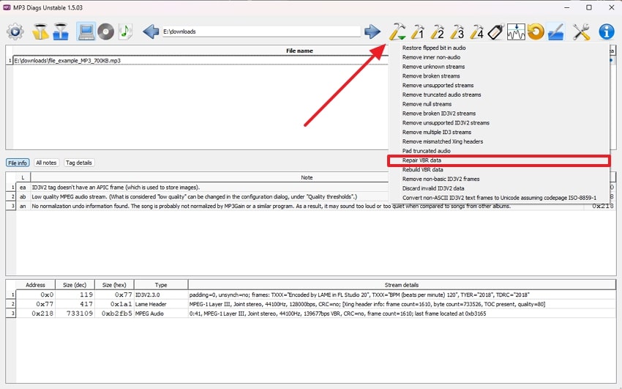Click the audio waveform normalize icon

(x=516, y=32)
